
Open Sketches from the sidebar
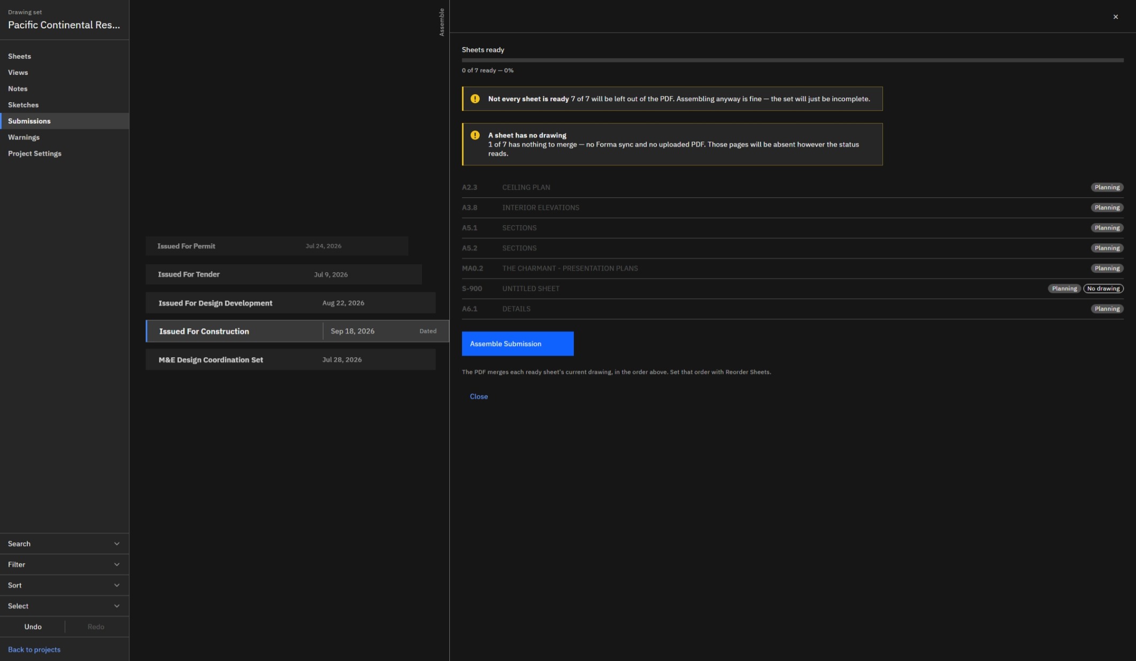pos(64,105)
